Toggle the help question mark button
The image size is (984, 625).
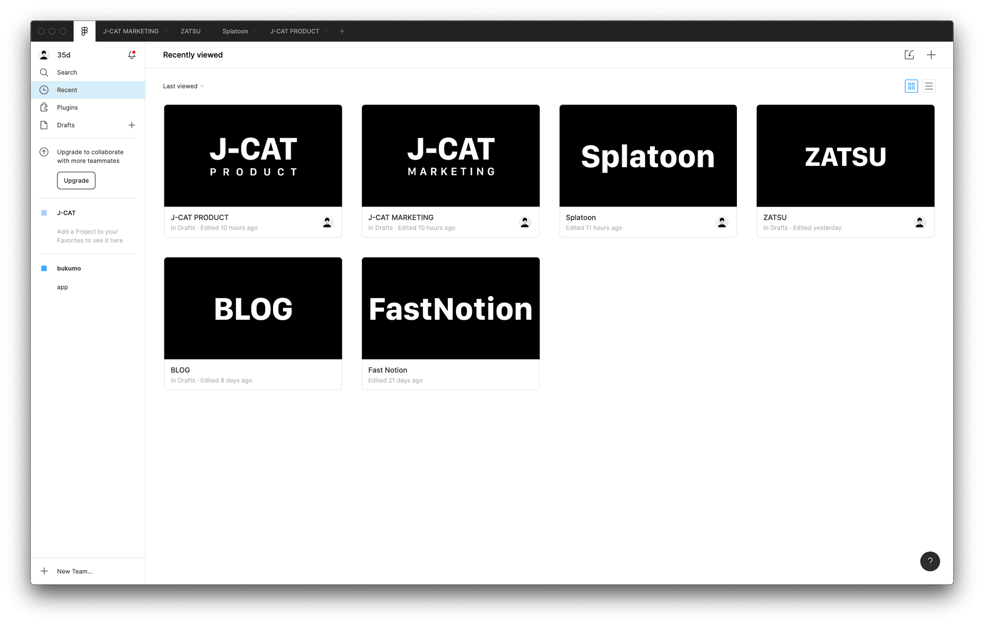coord(930,561)
